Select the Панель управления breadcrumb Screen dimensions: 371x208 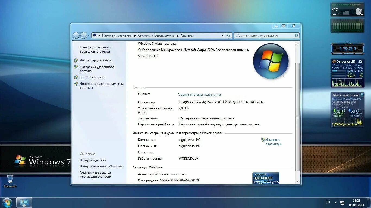pos(117,35)
